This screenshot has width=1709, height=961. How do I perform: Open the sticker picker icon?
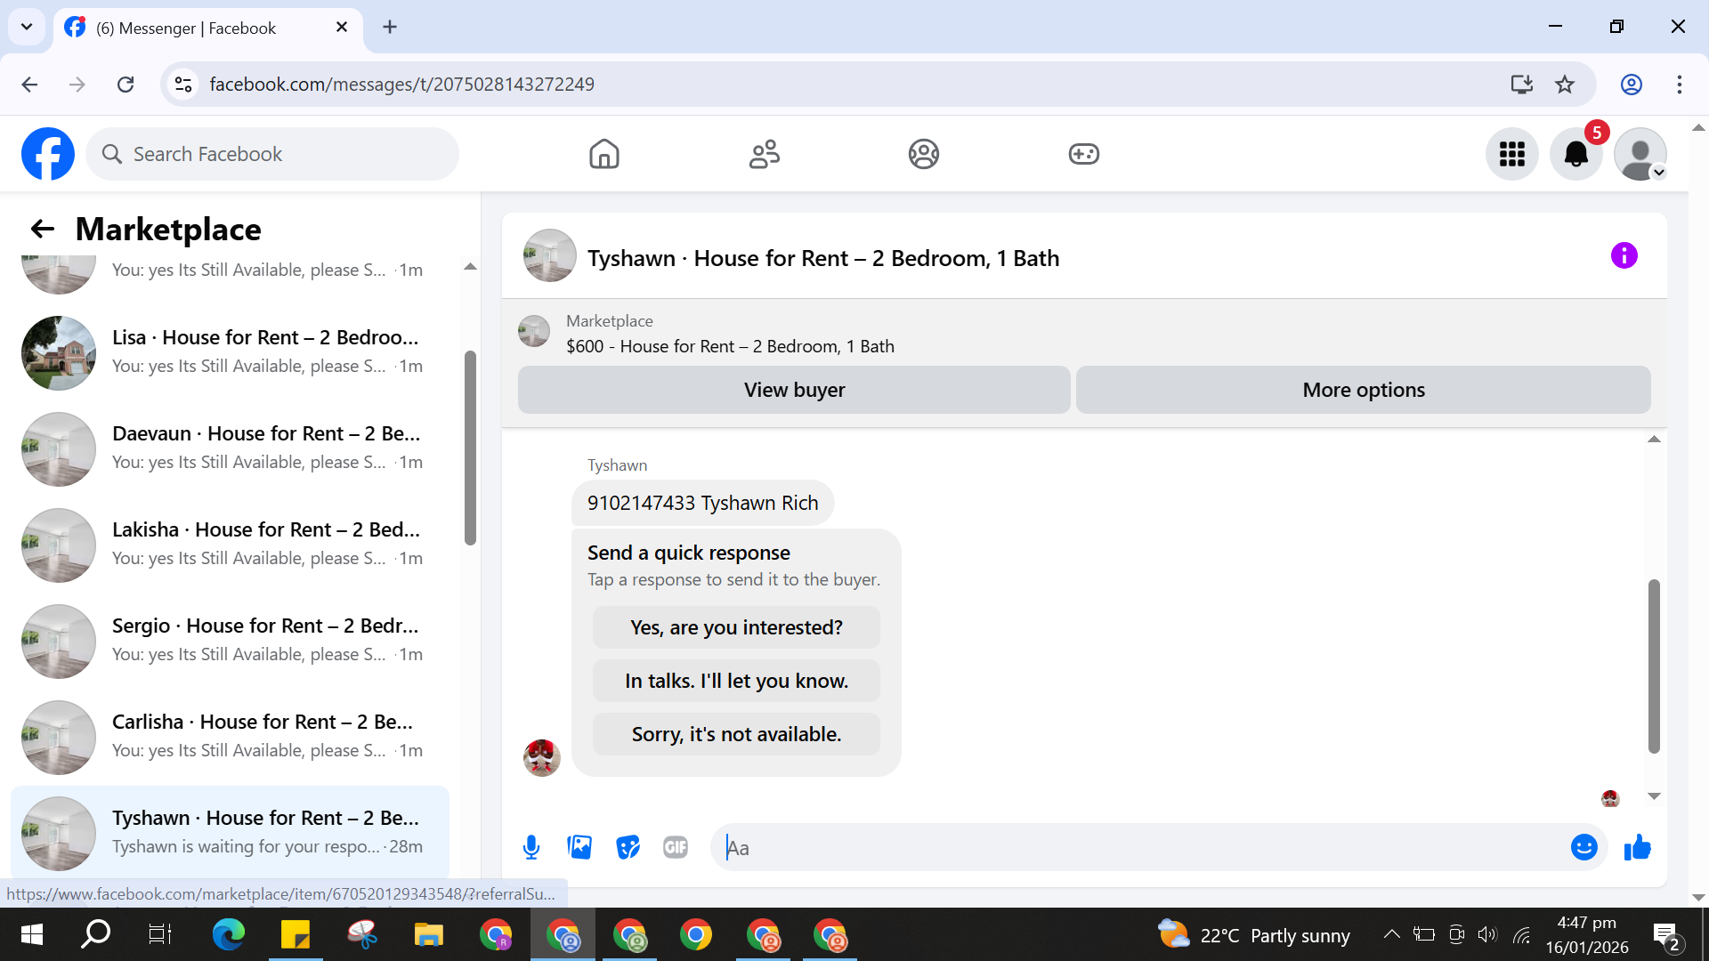click(628, 847)
